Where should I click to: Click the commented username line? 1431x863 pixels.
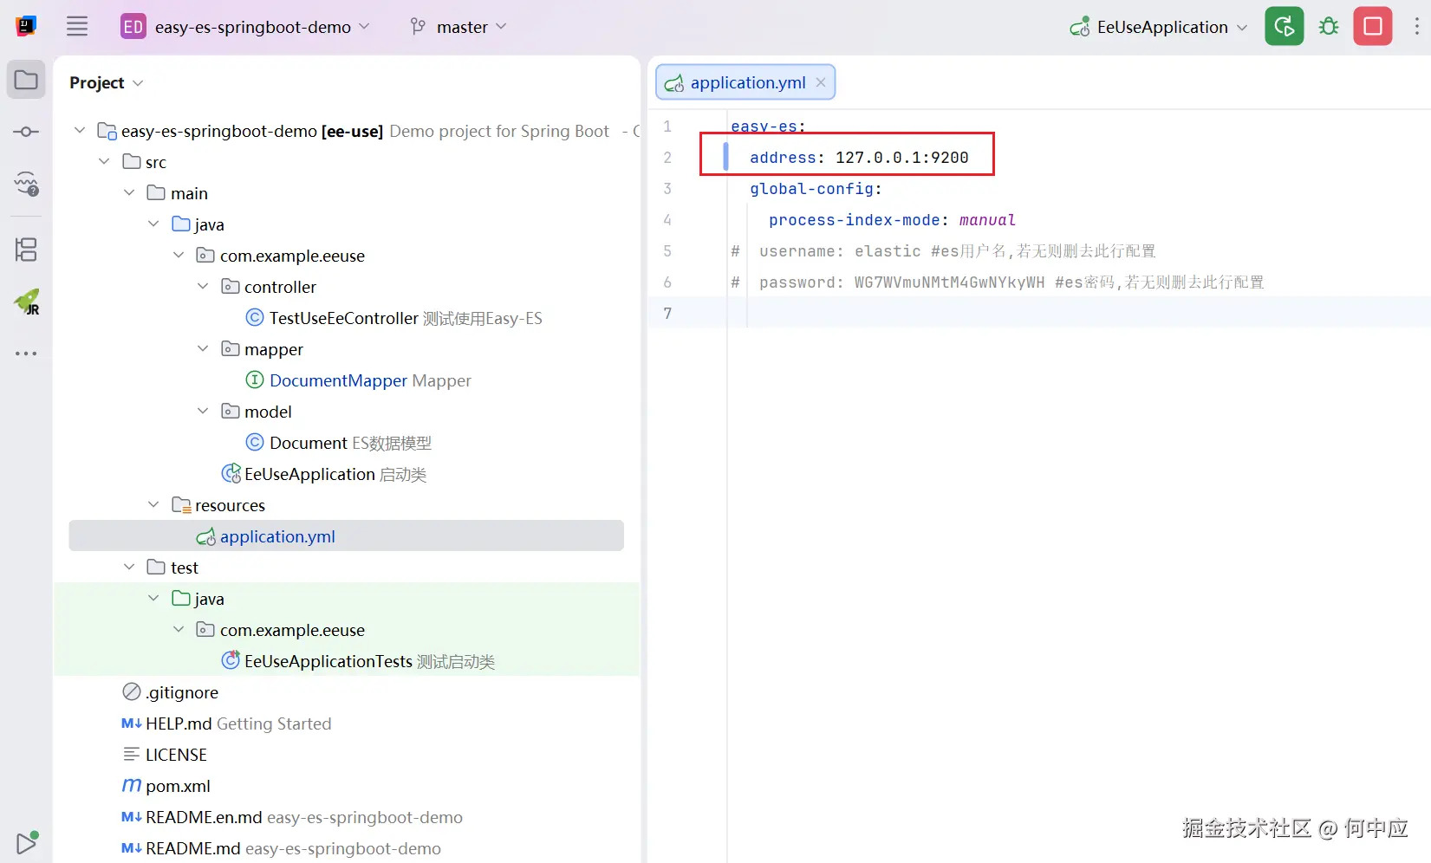[943, 250]
